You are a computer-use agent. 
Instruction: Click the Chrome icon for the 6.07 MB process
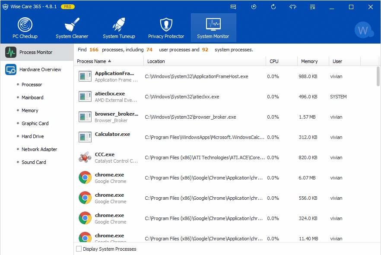pyautogui.click(x=85, y=178)
